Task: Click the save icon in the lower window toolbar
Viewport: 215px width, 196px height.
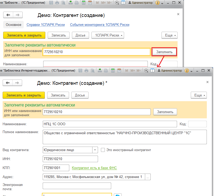Action: 80,71
